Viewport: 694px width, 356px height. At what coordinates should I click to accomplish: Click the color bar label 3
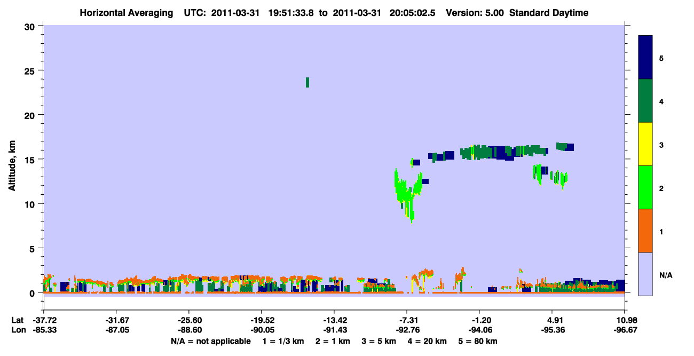click(x=661, y=144)
